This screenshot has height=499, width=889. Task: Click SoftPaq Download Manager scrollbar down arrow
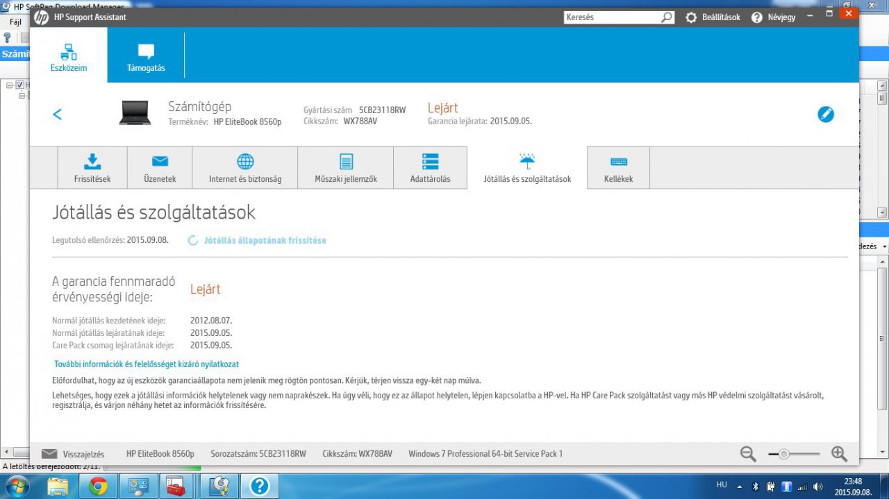click(x=883, y=212)
